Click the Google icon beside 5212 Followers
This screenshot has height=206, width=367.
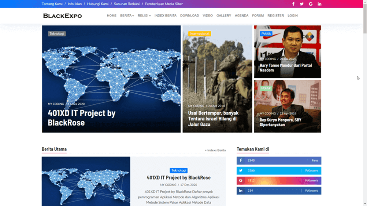241,181
